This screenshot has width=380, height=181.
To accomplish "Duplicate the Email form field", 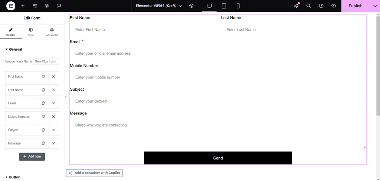I will pos(43,103).
